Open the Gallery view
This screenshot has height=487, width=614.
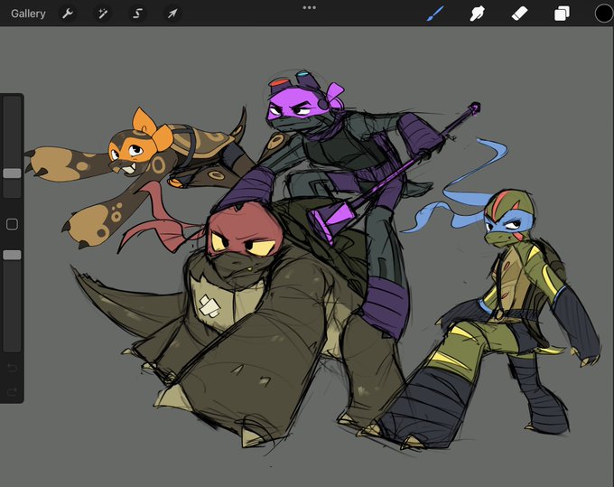pyautogui.click(x=28, y=14)
